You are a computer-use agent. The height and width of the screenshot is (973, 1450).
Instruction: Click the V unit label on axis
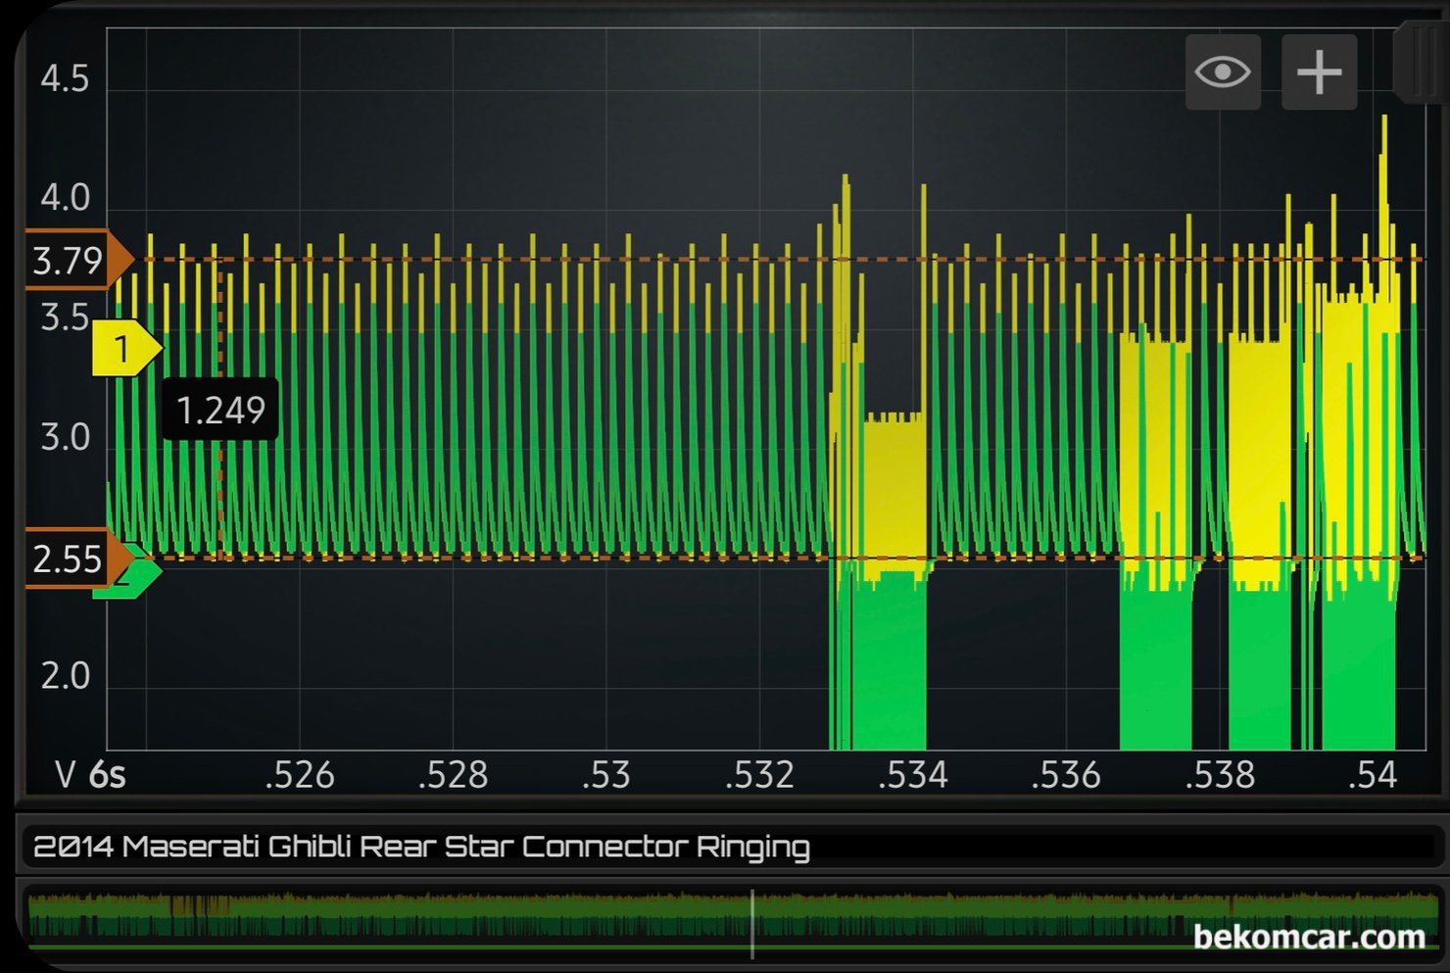66,775
